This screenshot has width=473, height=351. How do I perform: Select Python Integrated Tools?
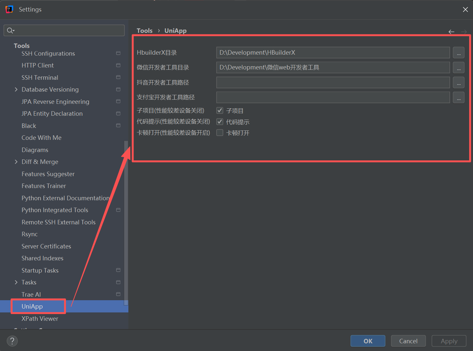click(x=55, y=210)
